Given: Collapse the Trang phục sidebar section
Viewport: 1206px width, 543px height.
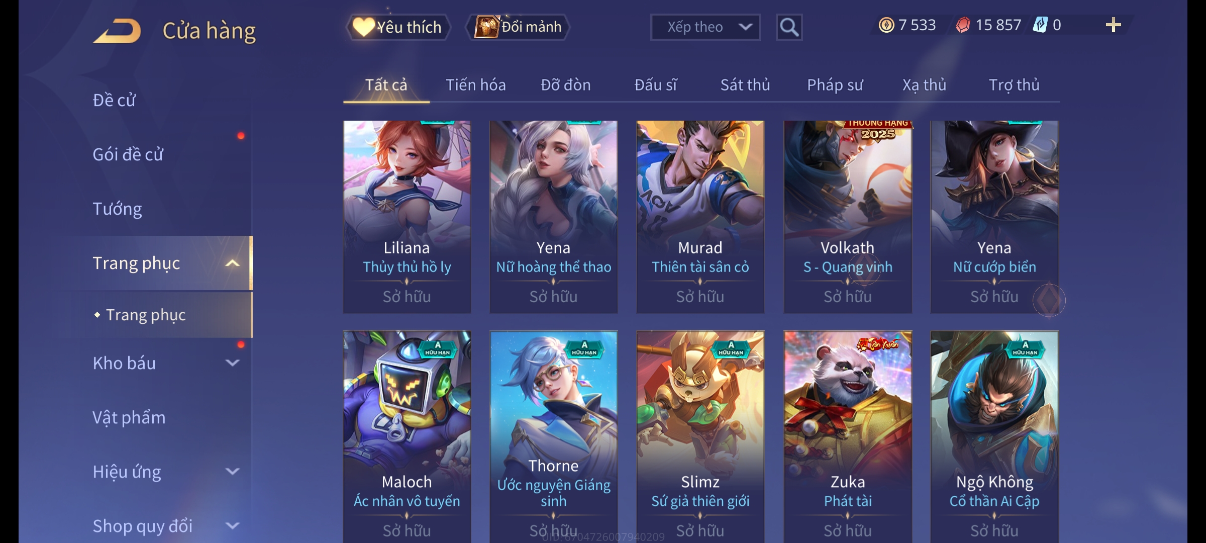Looking at the screenshot, I should (232, 263).
